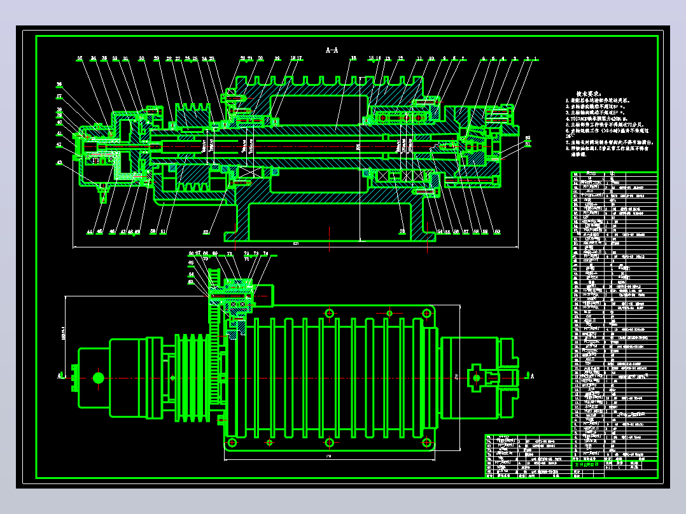Click part balloon number 10
The image size is (686, 514).
click(x=431, y=58)
